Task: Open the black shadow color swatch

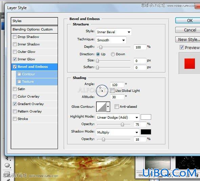Action: (146, 132)
